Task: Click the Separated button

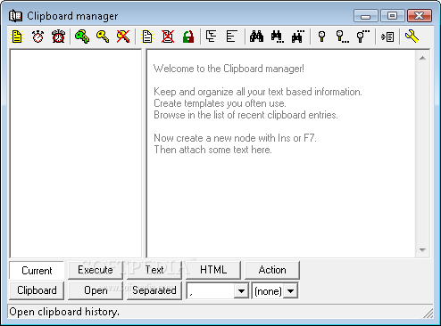Action: pos(154,290)
